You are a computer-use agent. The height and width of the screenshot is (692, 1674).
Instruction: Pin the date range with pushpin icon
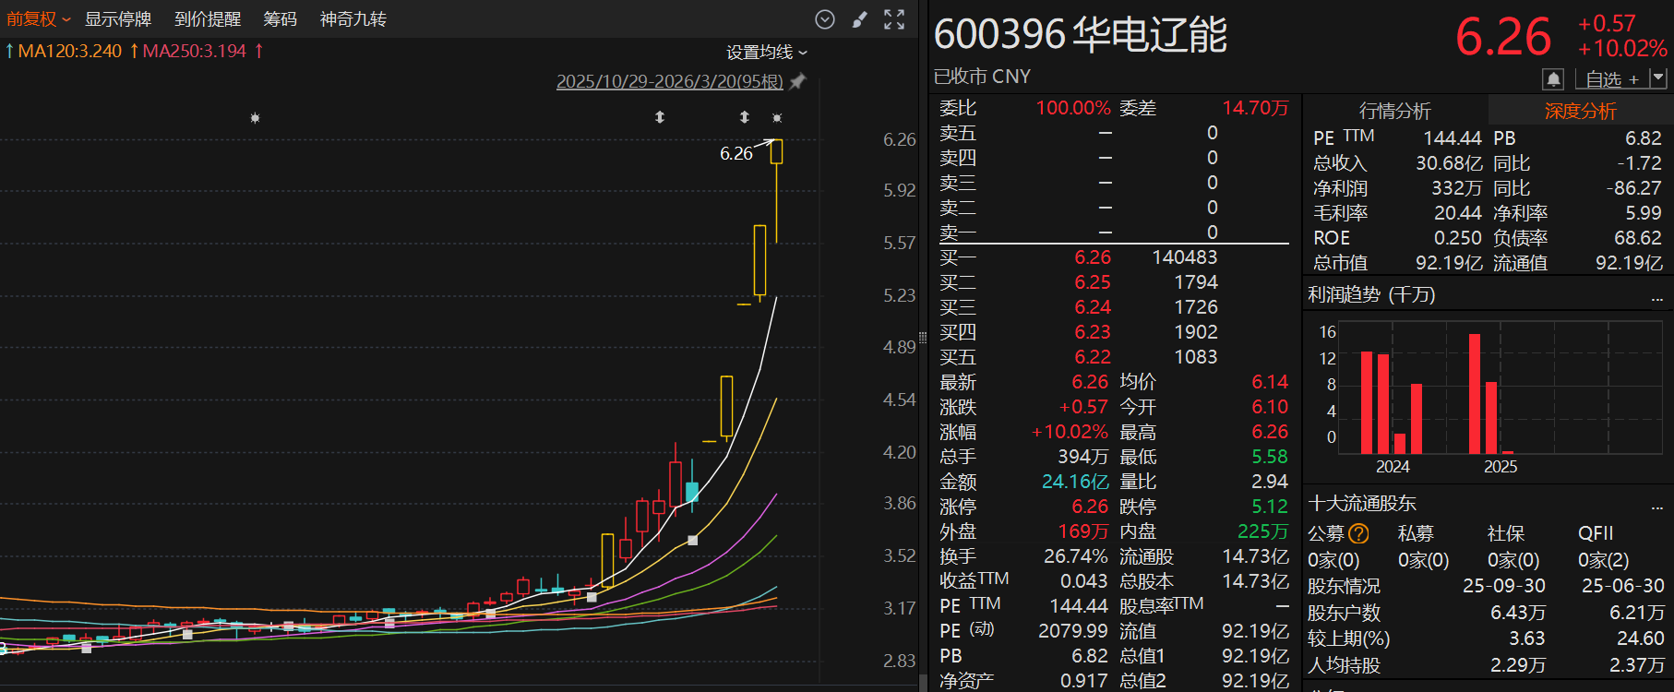798,81
